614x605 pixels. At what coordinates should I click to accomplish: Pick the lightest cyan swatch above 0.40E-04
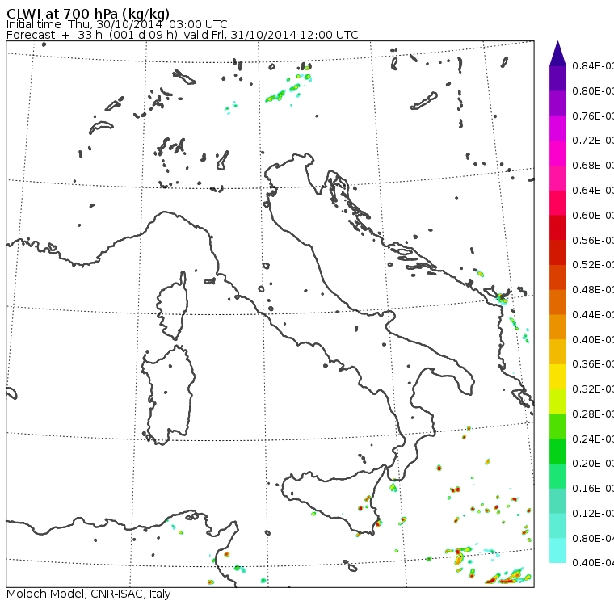click(557, 551)
